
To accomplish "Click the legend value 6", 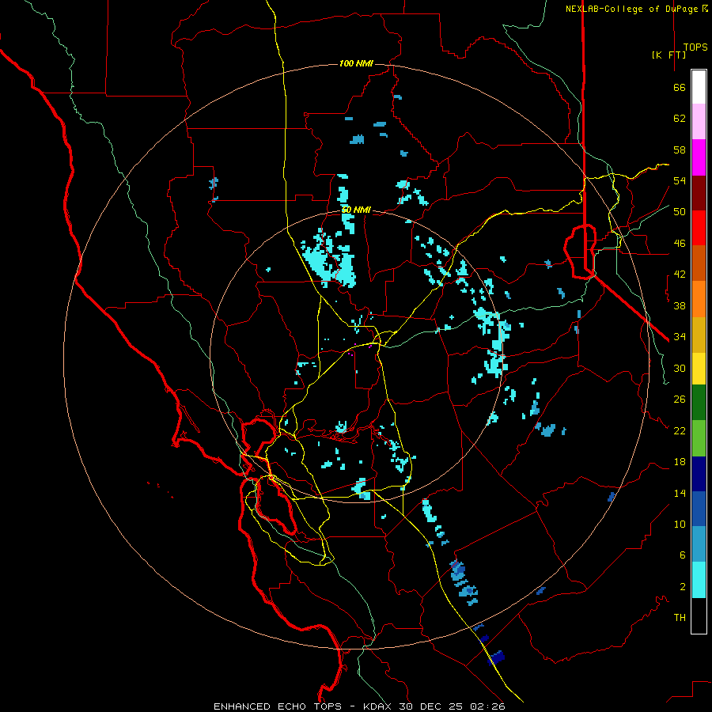I will [x=683, y=555].
